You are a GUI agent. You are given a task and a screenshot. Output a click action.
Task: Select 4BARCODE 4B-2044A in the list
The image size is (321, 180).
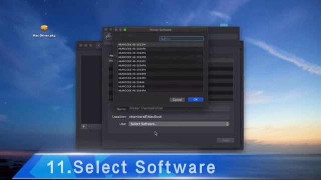(160, 82)
